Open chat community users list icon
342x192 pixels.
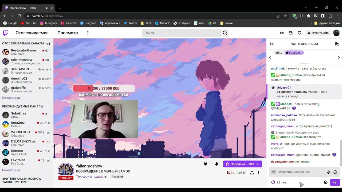click(x=337, y=44)
